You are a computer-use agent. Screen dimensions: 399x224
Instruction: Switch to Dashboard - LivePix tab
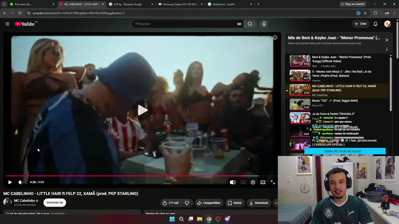[230, 4]
